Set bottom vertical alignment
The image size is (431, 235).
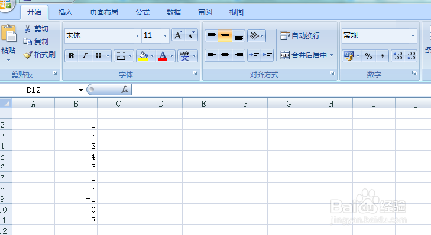(239, 35)
